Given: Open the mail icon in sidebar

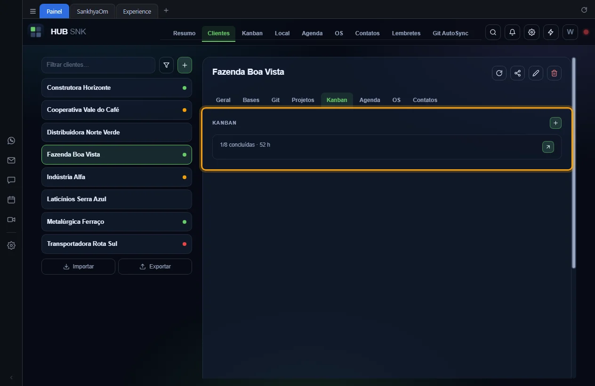Looking at the screenshot, I should pos(11,160).
